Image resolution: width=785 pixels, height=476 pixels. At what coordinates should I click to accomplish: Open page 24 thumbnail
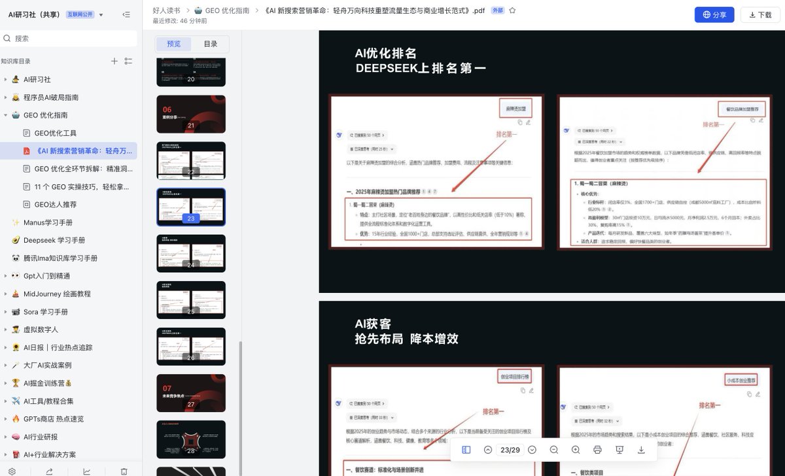click(191, 254)
